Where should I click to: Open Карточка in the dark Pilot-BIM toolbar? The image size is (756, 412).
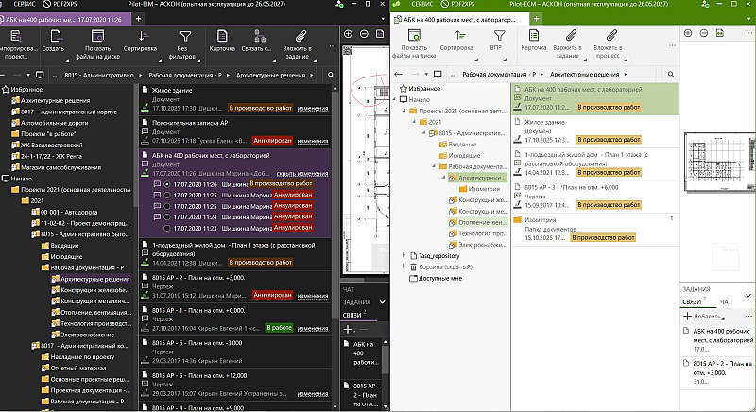point(221,42)
